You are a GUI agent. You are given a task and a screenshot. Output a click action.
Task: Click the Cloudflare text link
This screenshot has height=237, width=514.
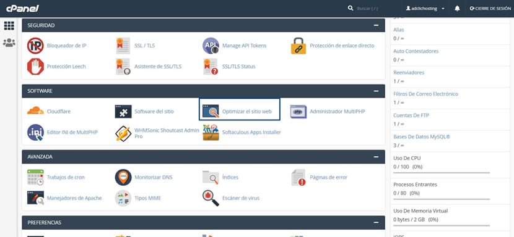59,112
